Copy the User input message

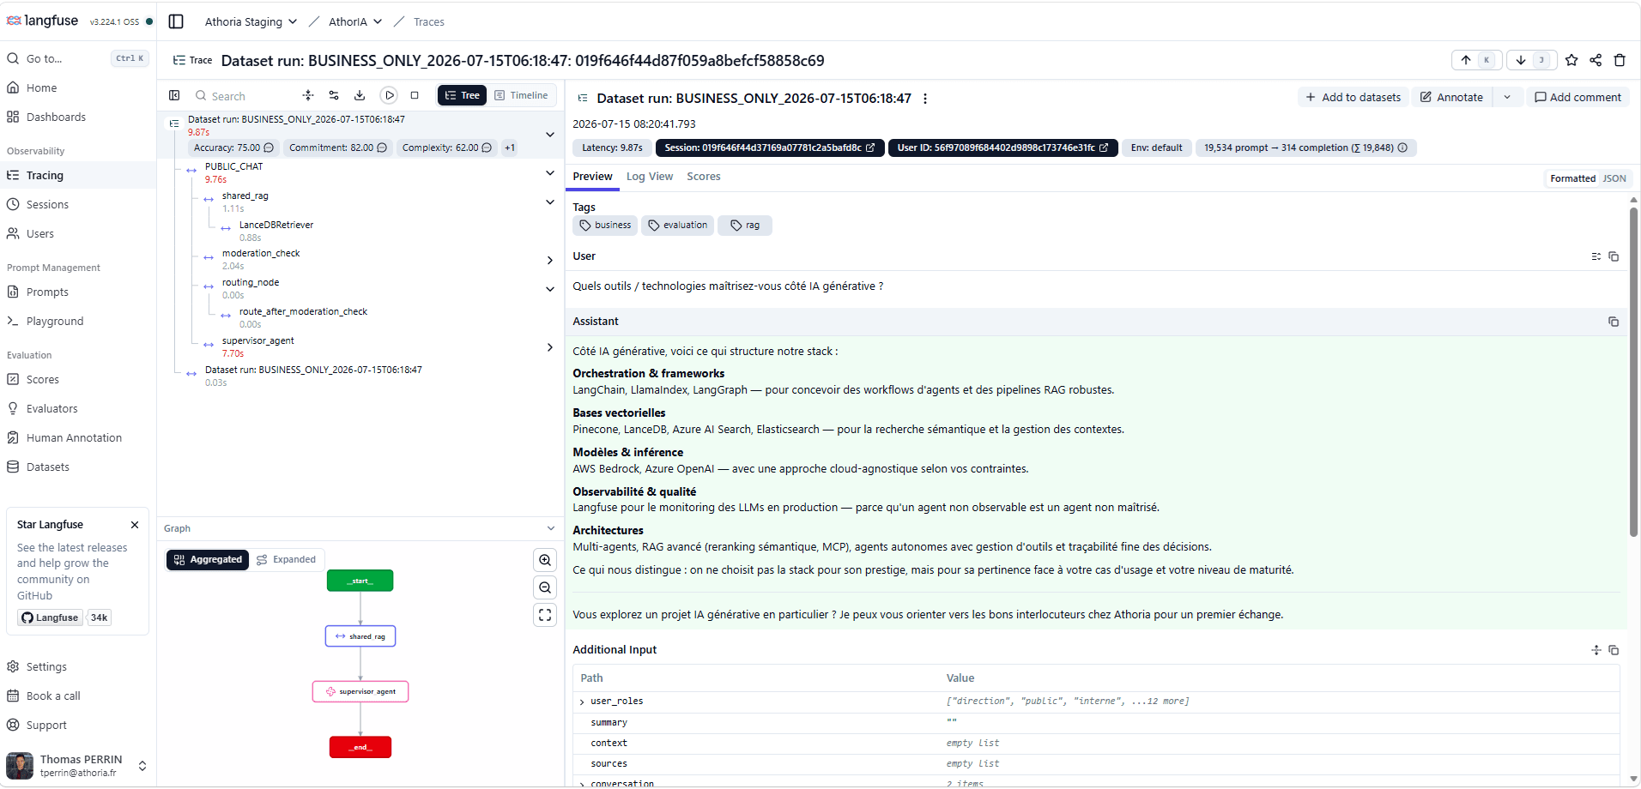tap(1614, 256)
